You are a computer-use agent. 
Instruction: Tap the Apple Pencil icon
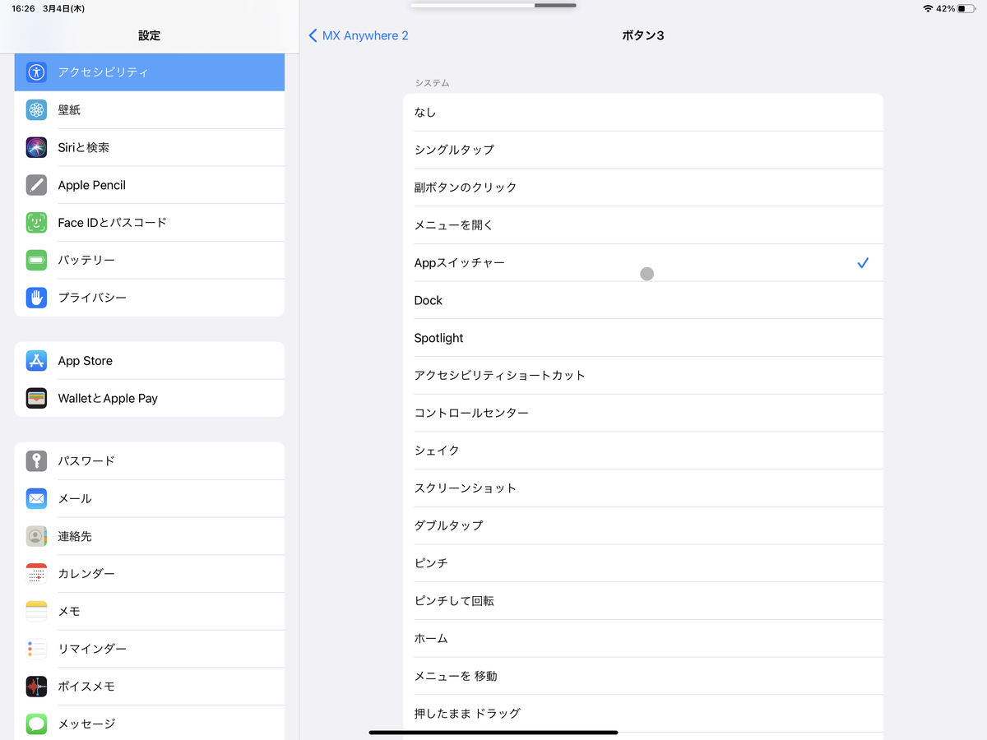coord(36,185)
